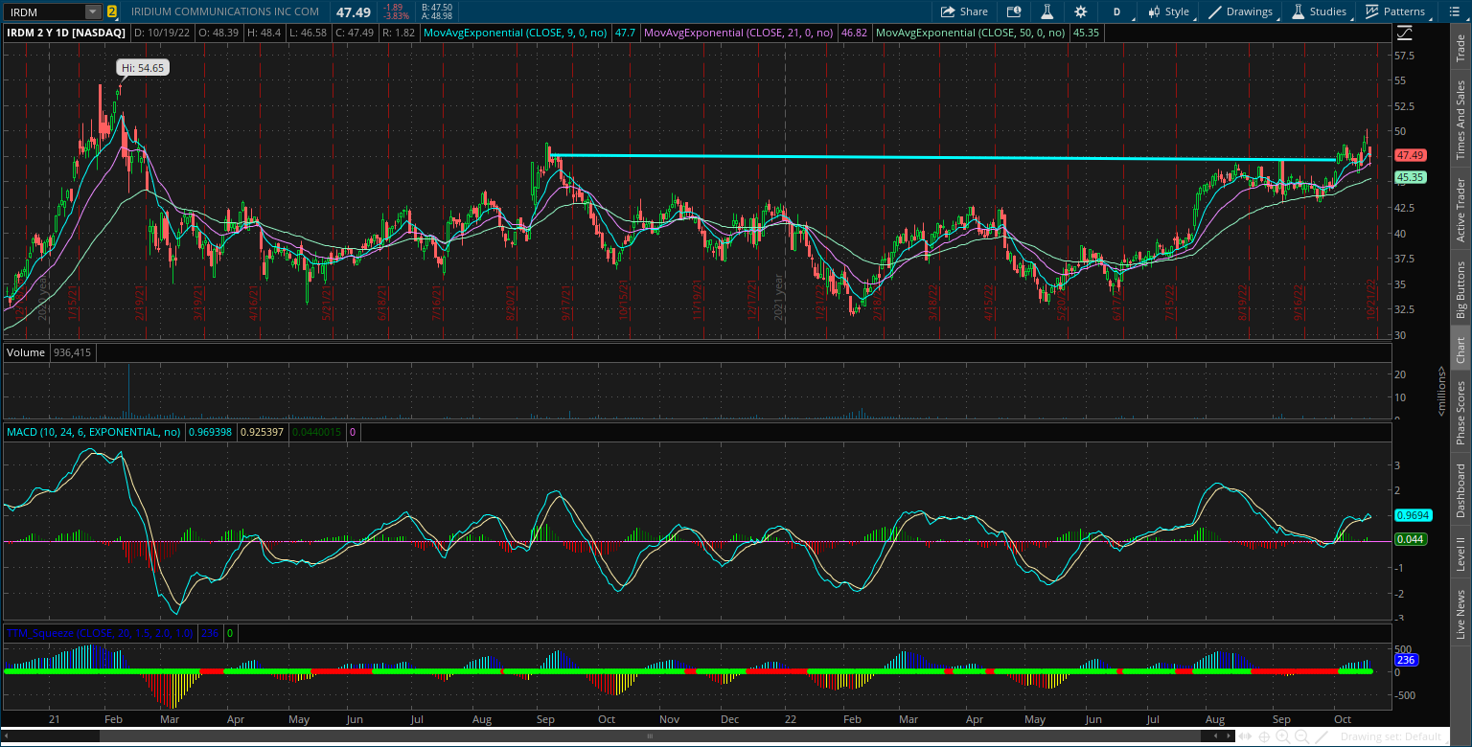Toggle the yellow linked-symbol badge number 2
This screenshot has width=1472, height=747.
(x=114, y=11)
